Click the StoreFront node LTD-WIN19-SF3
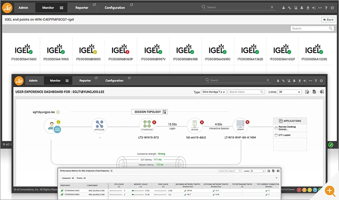 click(x=148, y=126)
